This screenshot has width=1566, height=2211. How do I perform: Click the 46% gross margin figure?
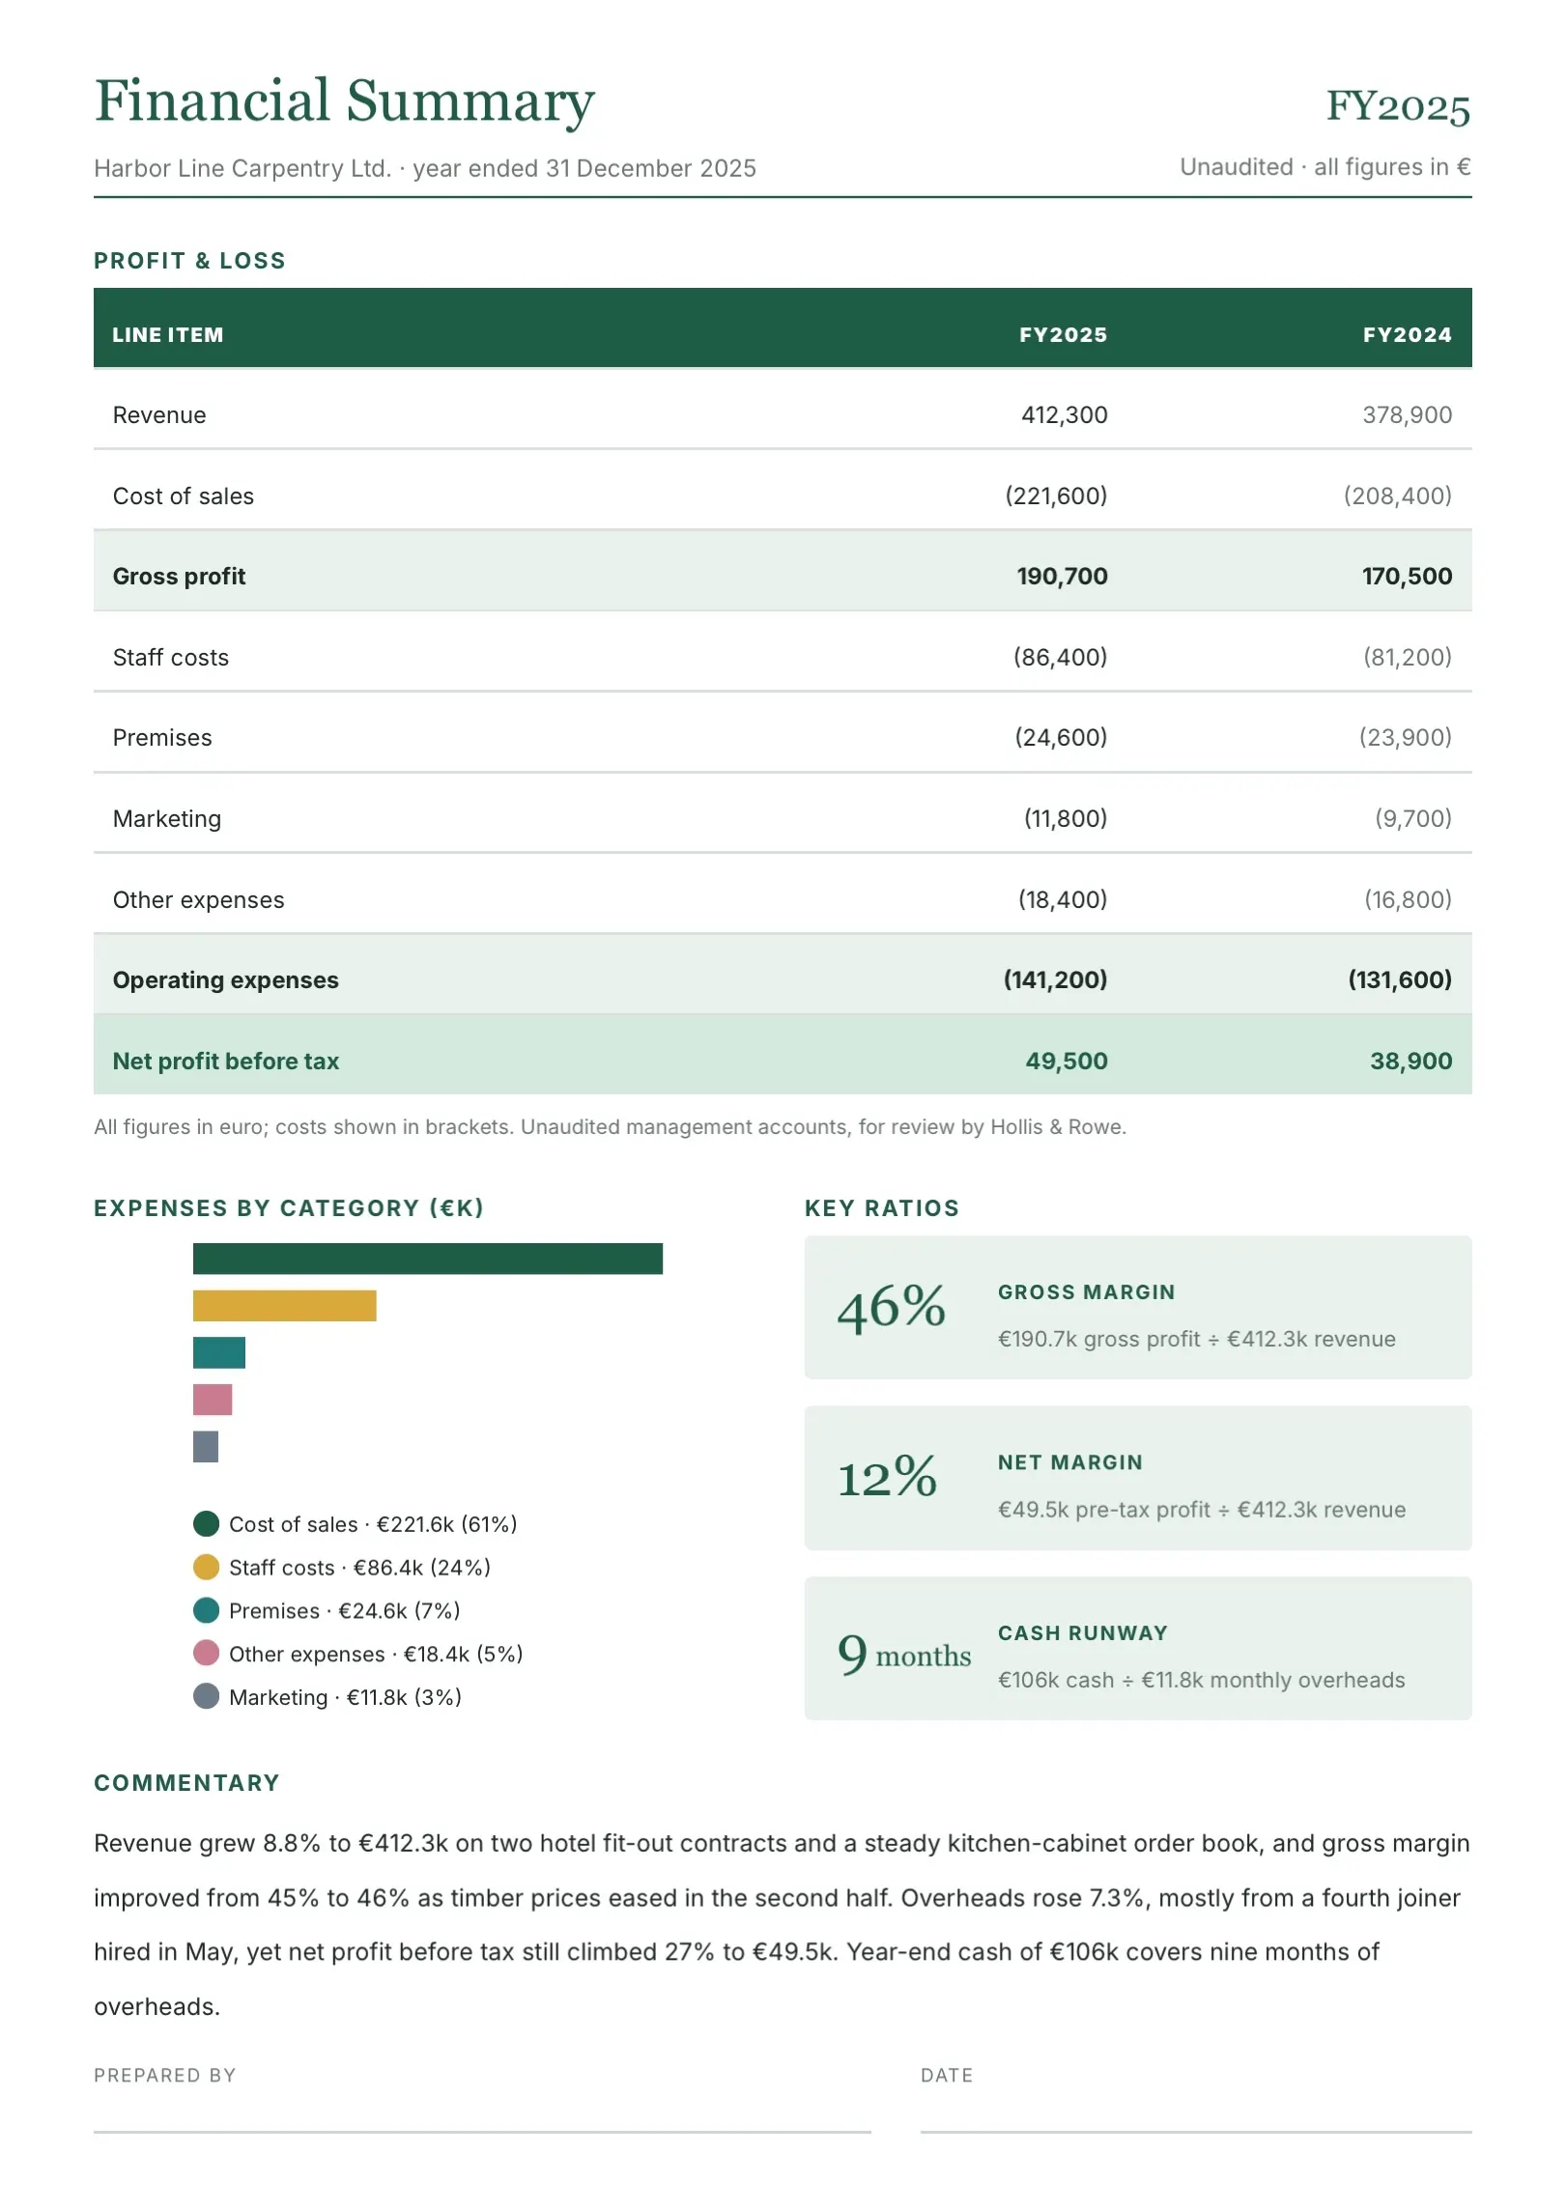891,1308
